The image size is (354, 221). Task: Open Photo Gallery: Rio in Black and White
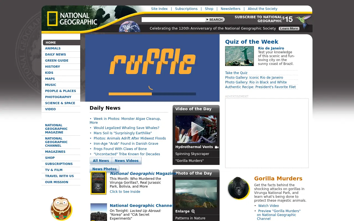click(256, 82)
